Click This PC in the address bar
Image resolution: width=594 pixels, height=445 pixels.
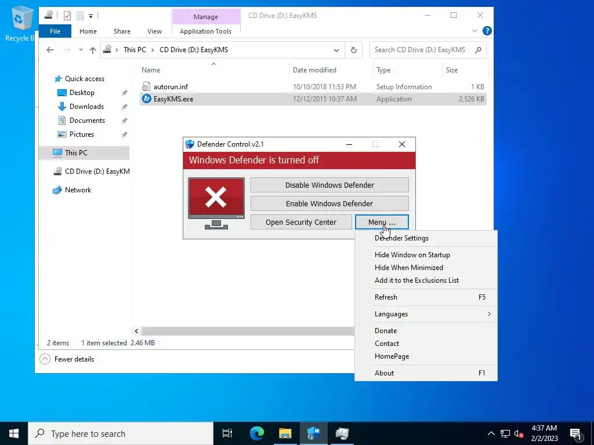coord(135,50)
